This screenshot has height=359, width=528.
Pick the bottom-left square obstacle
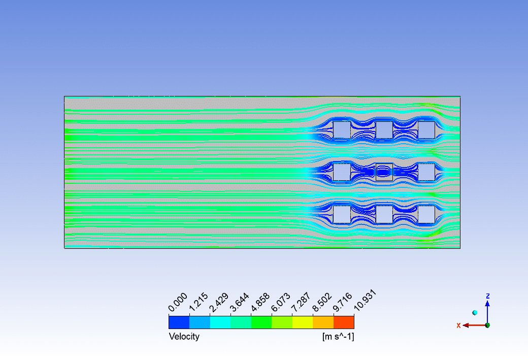point(342,214)
